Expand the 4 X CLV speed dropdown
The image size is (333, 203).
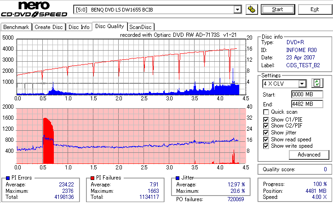pyautogui.click(x=302, y=83)
